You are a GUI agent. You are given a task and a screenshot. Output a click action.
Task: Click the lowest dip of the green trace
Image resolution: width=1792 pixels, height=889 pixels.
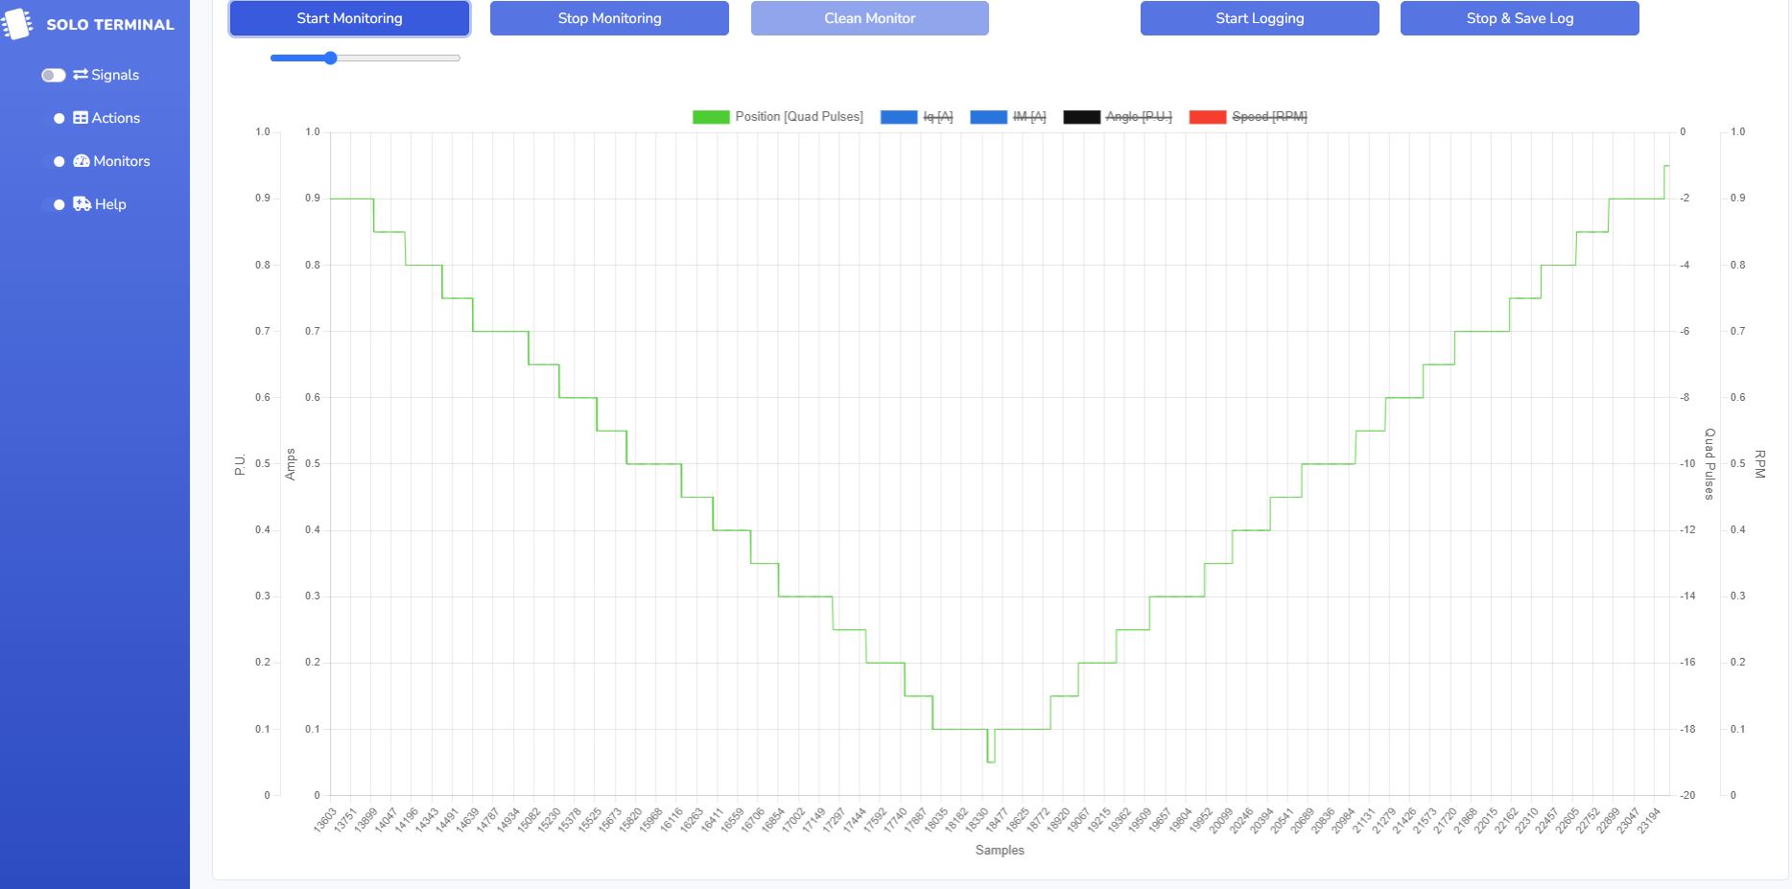(991, 762)
